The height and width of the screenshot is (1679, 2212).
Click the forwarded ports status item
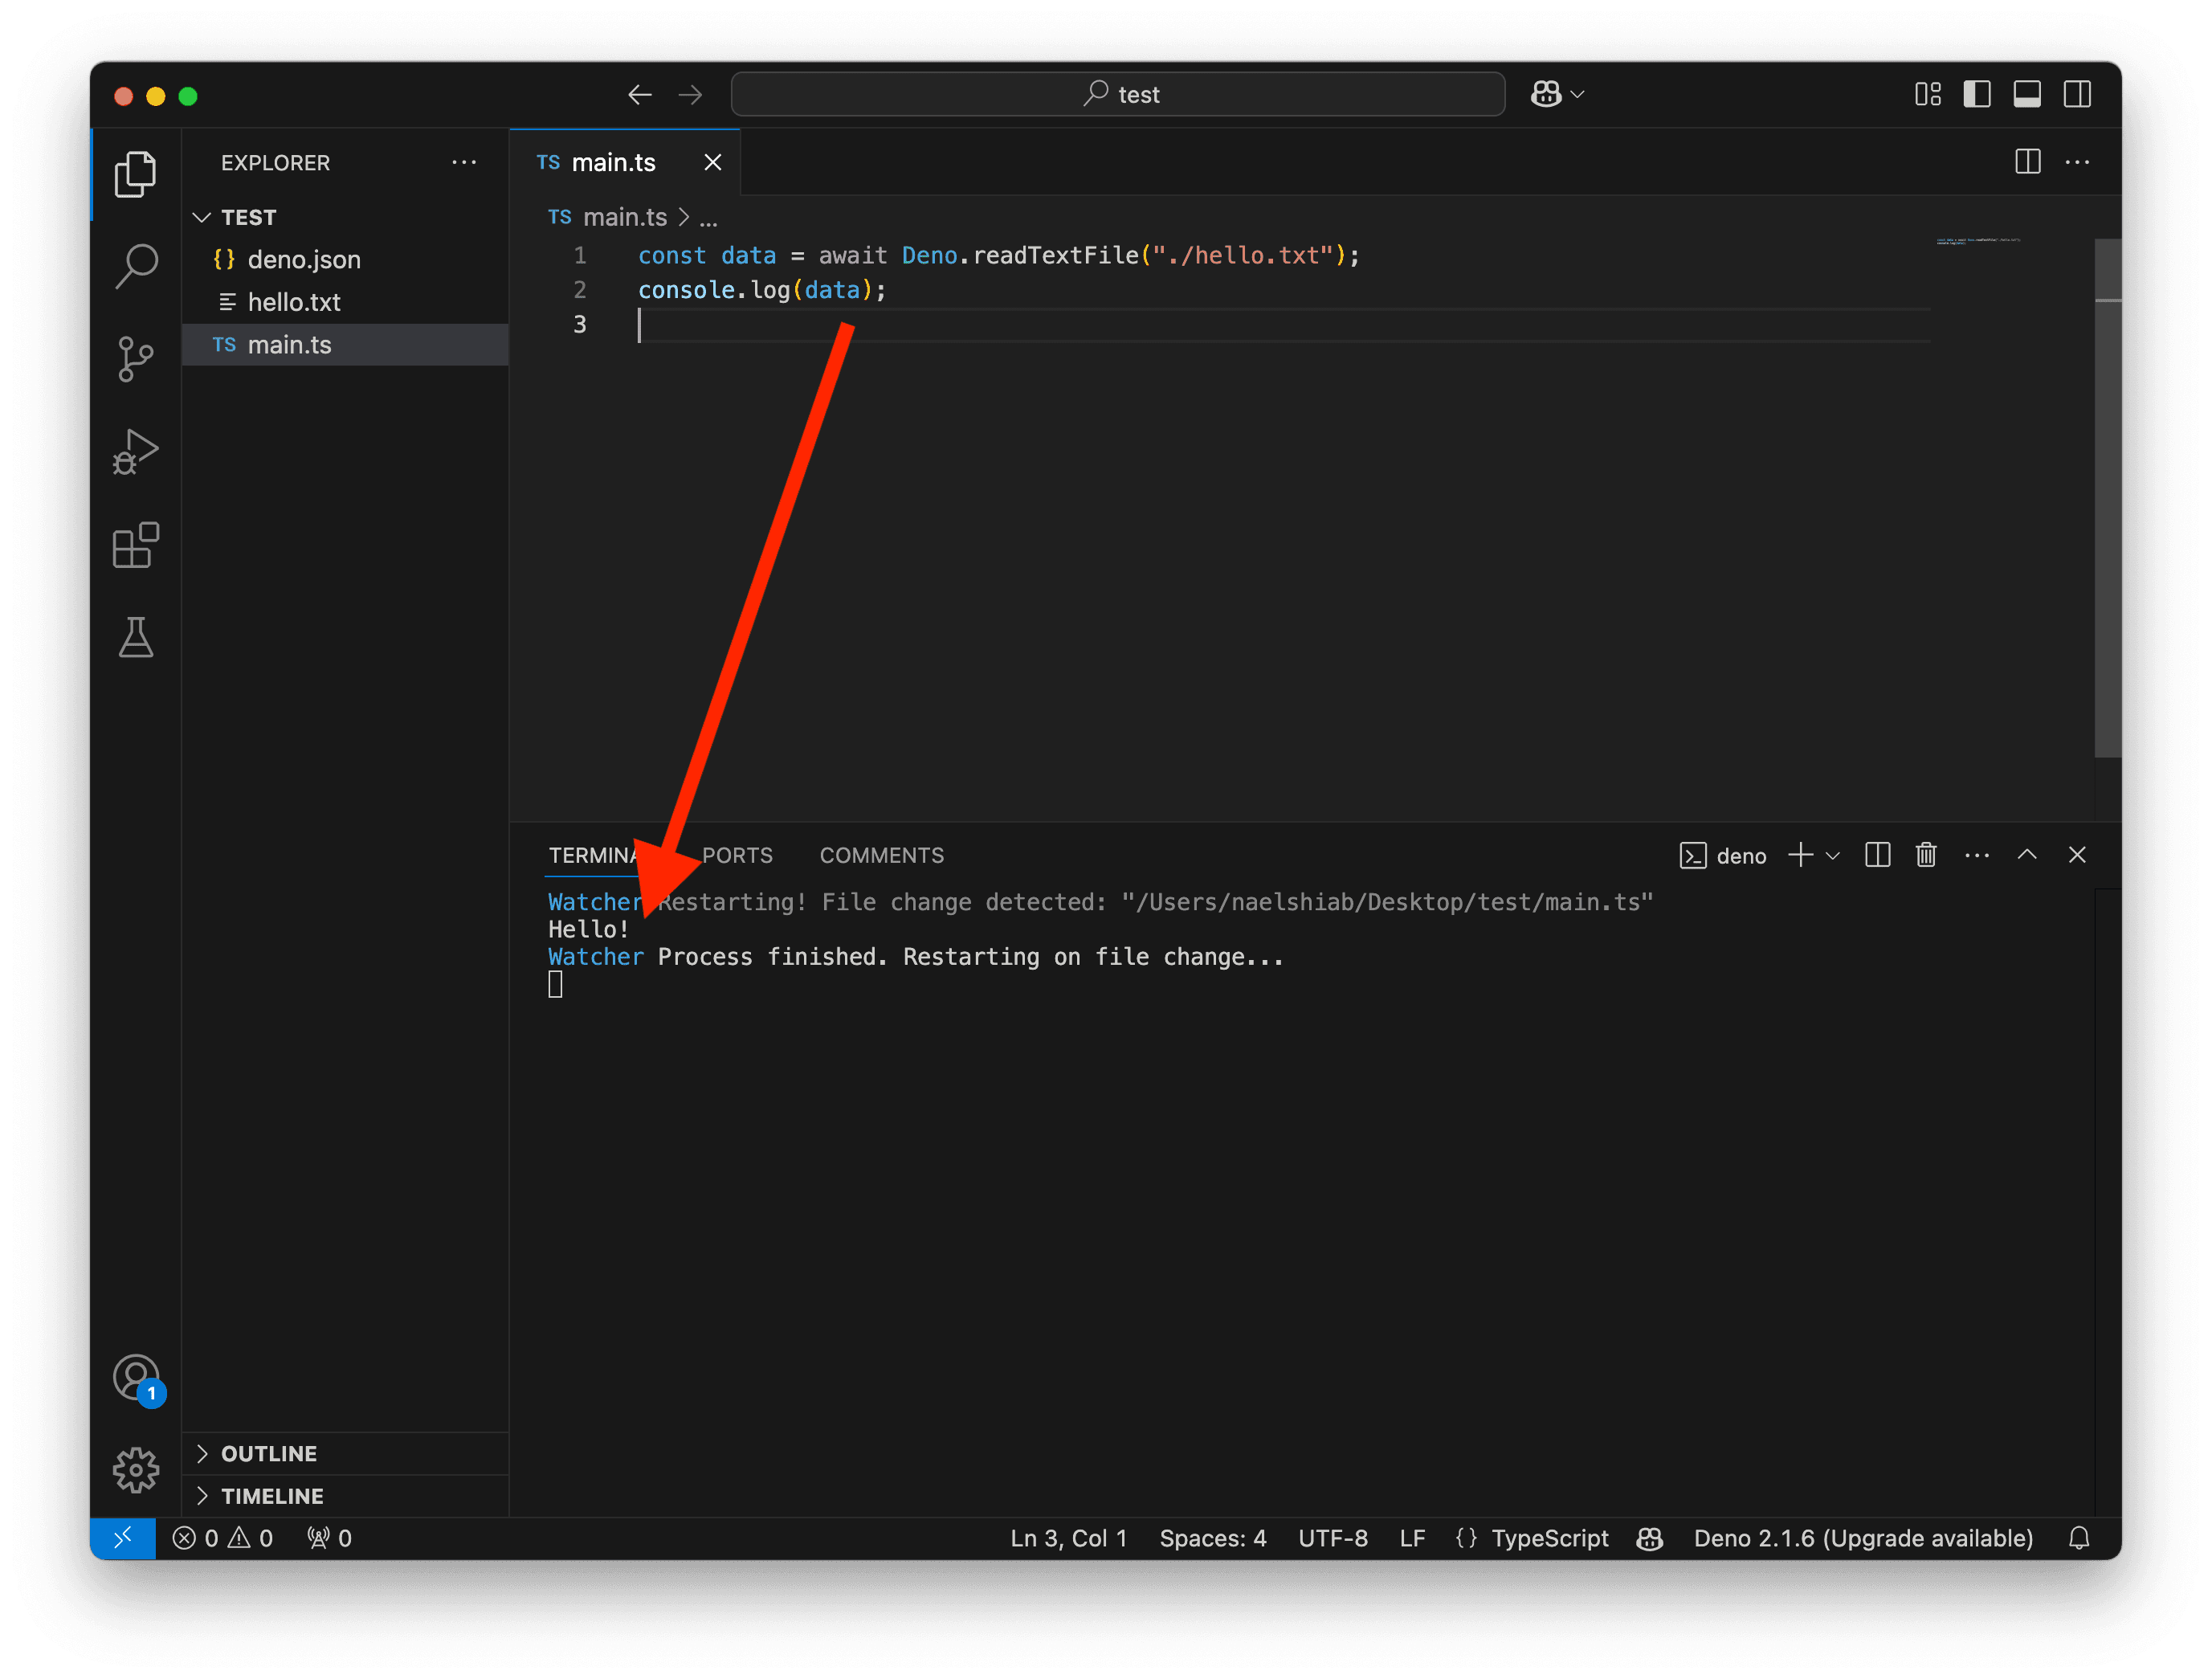(x=330, y=1538)
